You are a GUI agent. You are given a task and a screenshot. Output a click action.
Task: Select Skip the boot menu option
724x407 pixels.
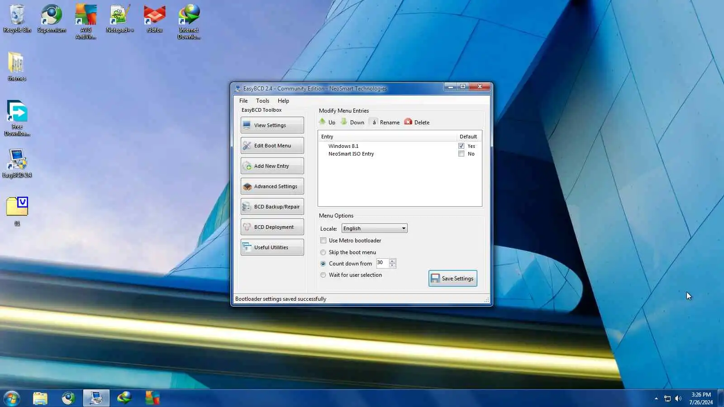(x=323, y=252)
